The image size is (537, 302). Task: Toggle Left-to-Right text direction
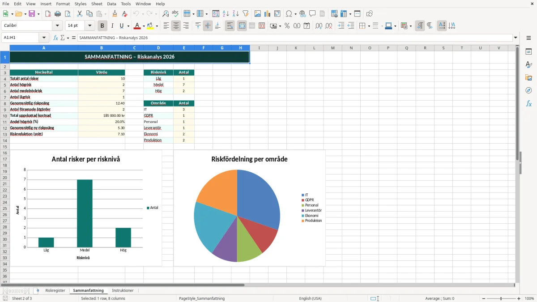pyautogui.click(x=420, y=26)
